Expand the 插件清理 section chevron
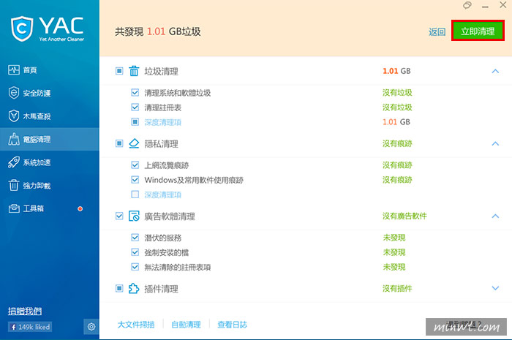 coord(495,288)
